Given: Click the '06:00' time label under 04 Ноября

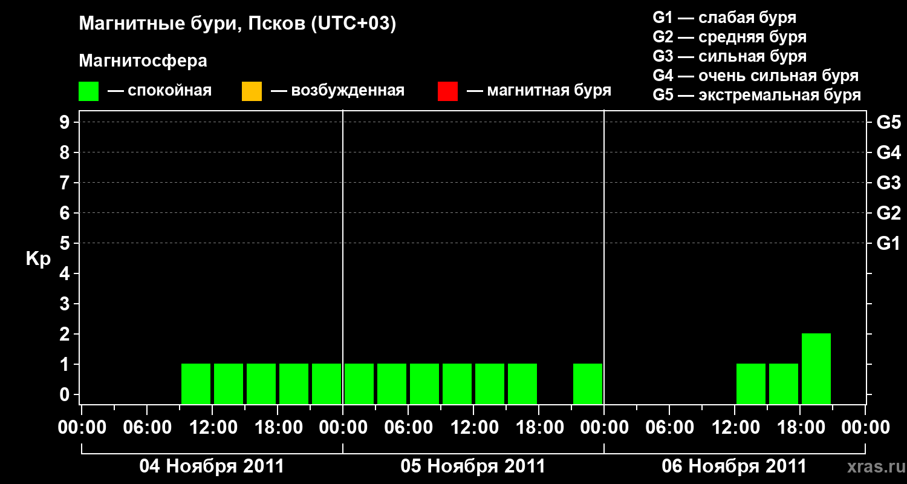Looking at the screenshot, I should (x=147, y=428).
